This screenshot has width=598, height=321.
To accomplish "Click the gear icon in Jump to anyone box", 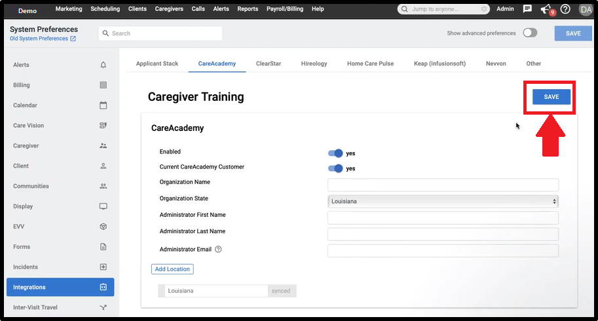I will [x=483, y=9].
